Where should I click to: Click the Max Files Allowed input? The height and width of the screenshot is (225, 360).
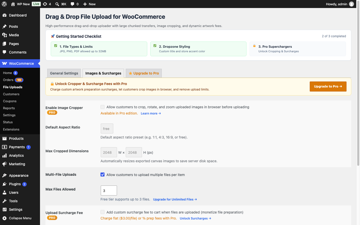click(109, 190)
